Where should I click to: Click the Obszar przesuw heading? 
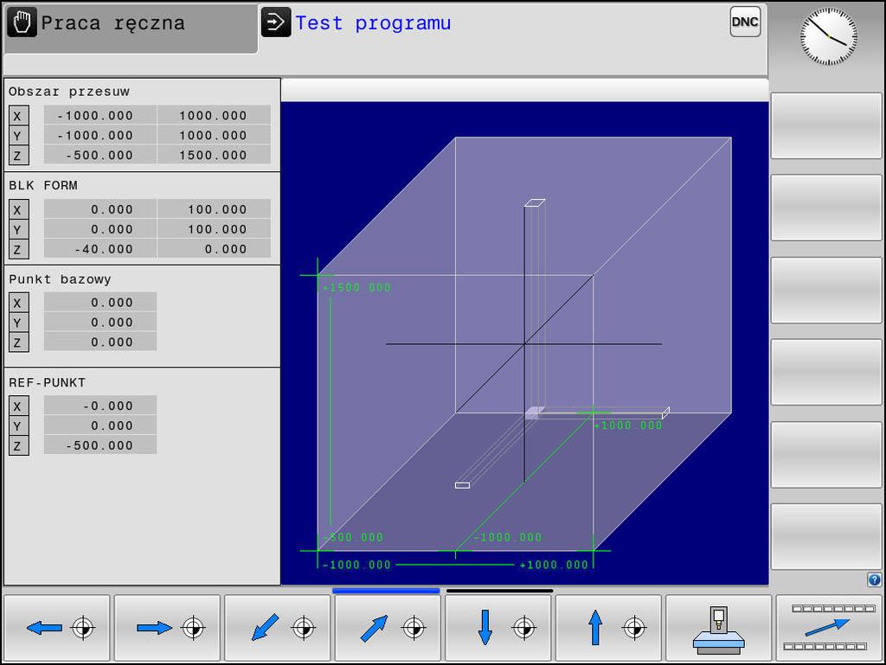69,91
